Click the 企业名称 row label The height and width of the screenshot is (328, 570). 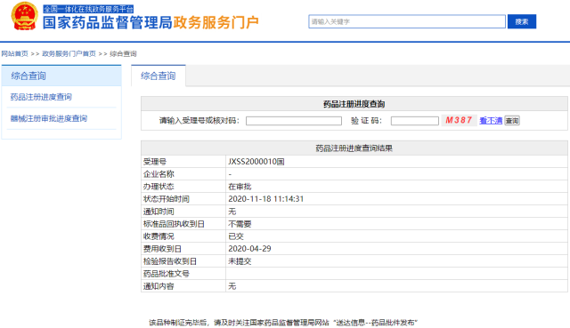point(159,174)
